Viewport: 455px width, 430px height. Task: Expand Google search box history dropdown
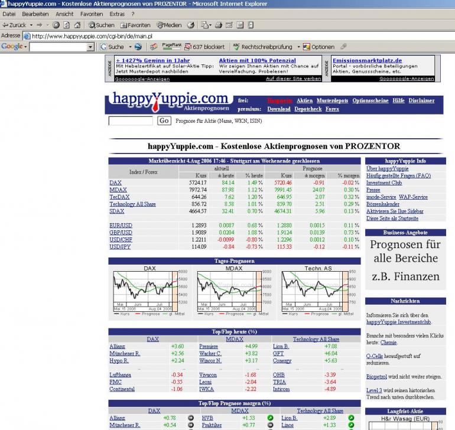point(90,47)
